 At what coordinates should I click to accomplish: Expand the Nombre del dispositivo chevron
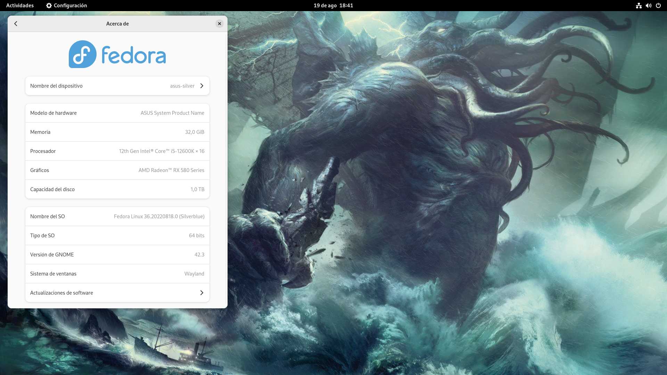[x=201, y=86]
